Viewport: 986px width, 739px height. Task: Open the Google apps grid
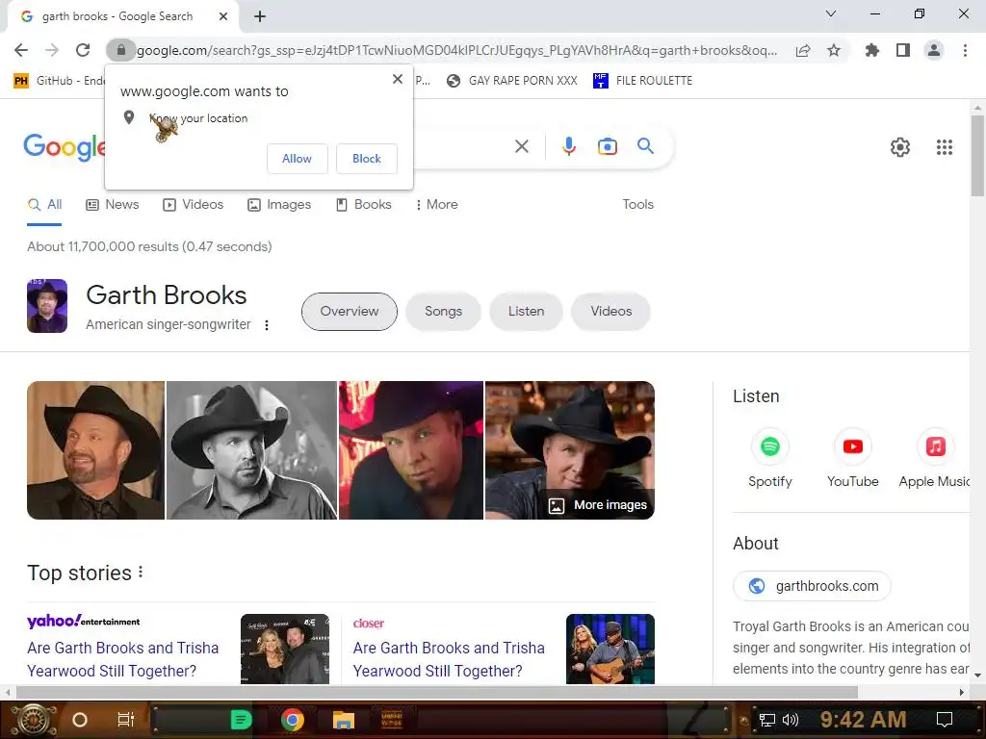pos(944,147)
